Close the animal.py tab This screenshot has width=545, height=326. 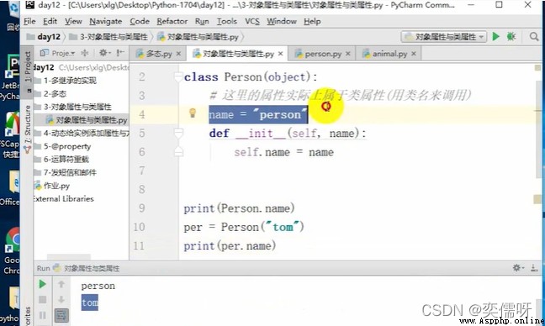[414, 54]
